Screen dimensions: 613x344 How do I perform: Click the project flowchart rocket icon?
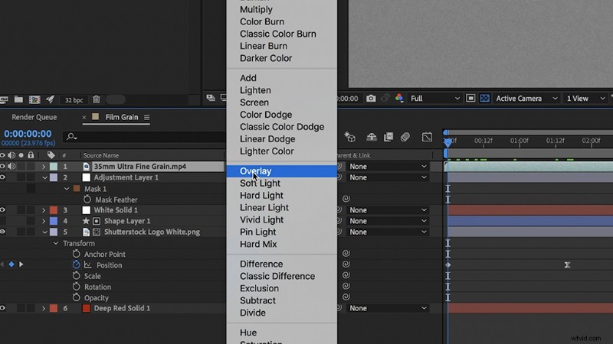pos(50,99)
